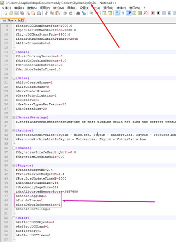The width and height of the screenshot is (176, 242).
Task: Toggle the indent guide toolbar button
Action: coord(129,13)
